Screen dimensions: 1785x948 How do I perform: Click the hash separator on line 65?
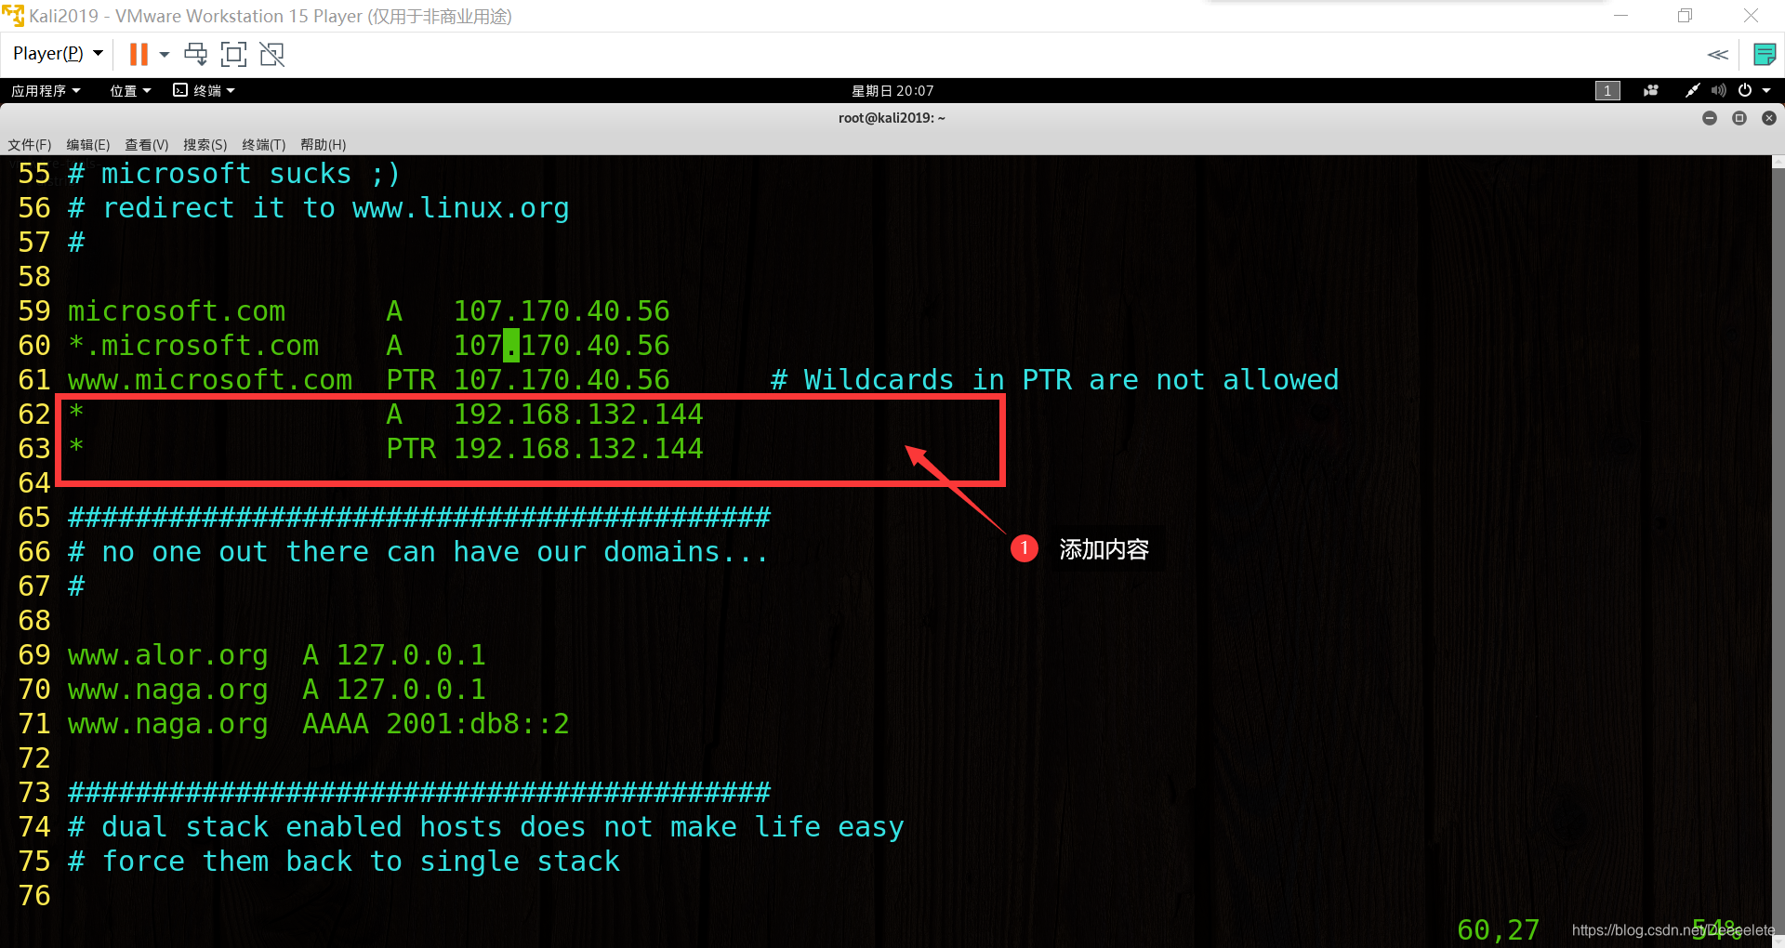[419, 518]
